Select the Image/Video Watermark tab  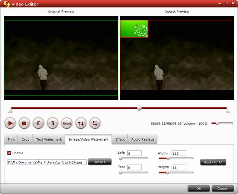tap(89, 139)
